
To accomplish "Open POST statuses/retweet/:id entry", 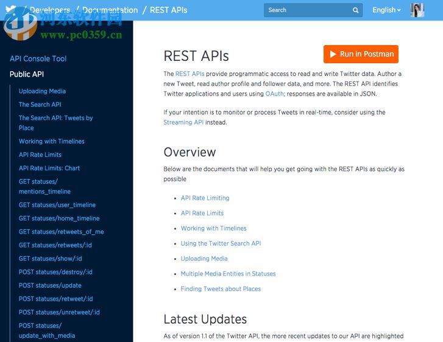I will click(55, 299).
